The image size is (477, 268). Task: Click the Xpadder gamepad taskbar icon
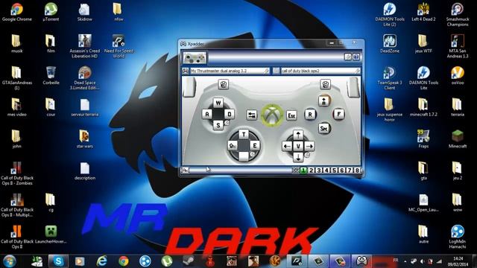click(361, 261)
